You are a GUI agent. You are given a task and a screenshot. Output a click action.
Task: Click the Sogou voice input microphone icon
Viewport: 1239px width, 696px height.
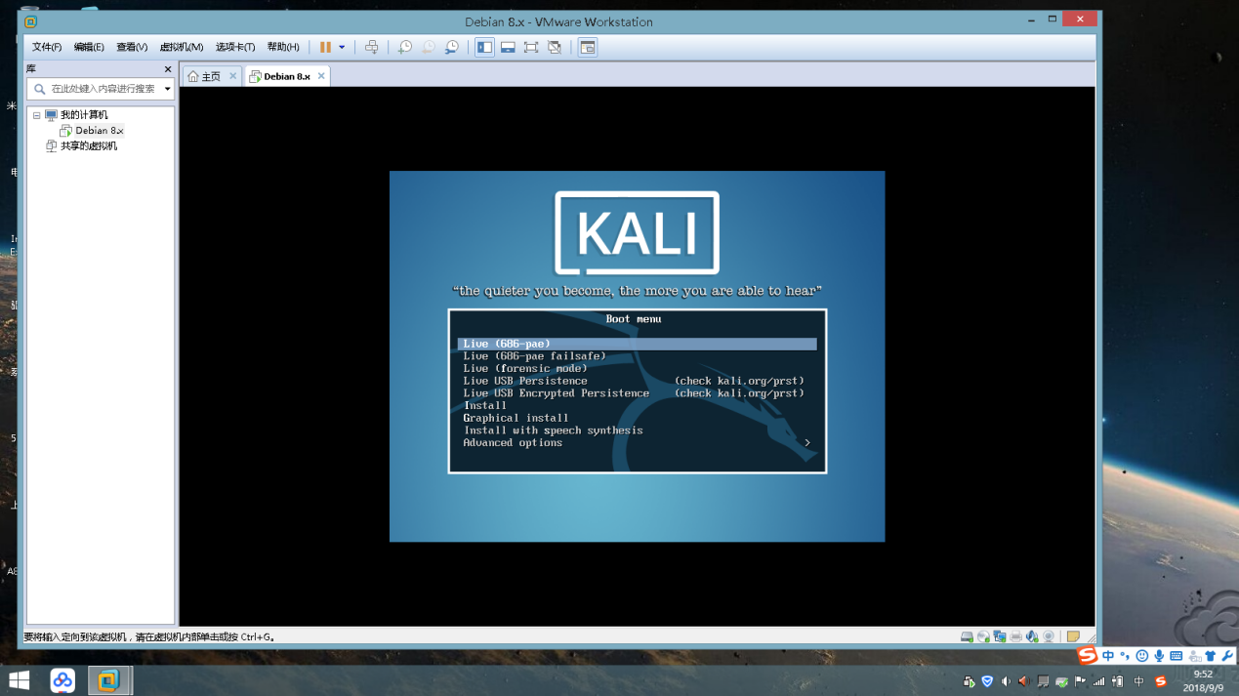click(x=1159, y=656)
